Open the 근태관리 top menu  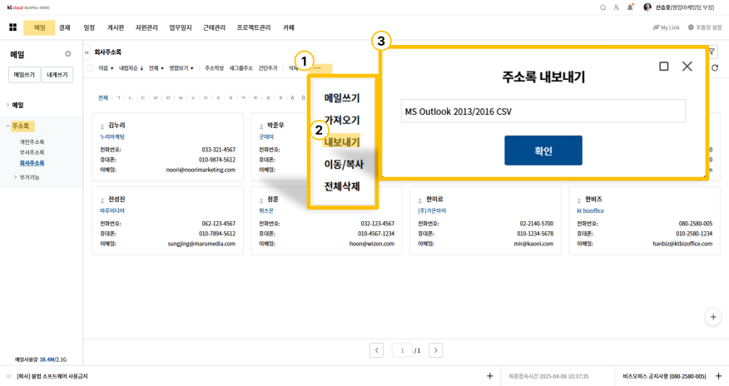click(215, 27)
